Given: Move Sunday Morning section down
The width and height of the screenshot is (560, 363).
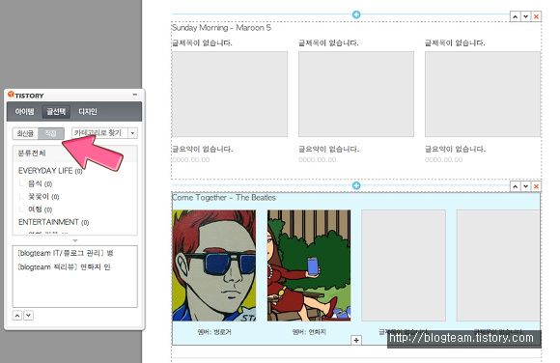Looking at the screenshot, I should click(525, 16).
